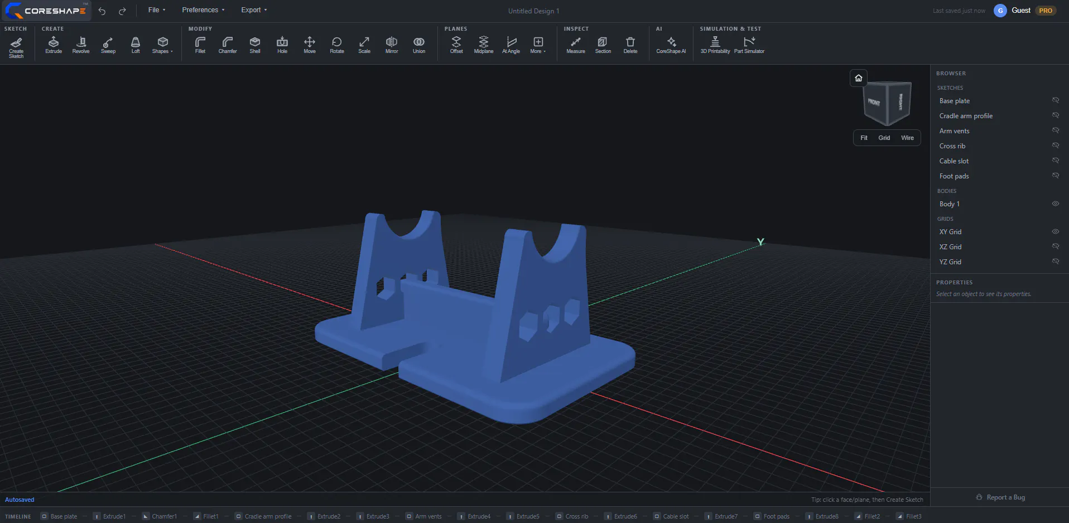Redo the last undone action

coord(122,11)
